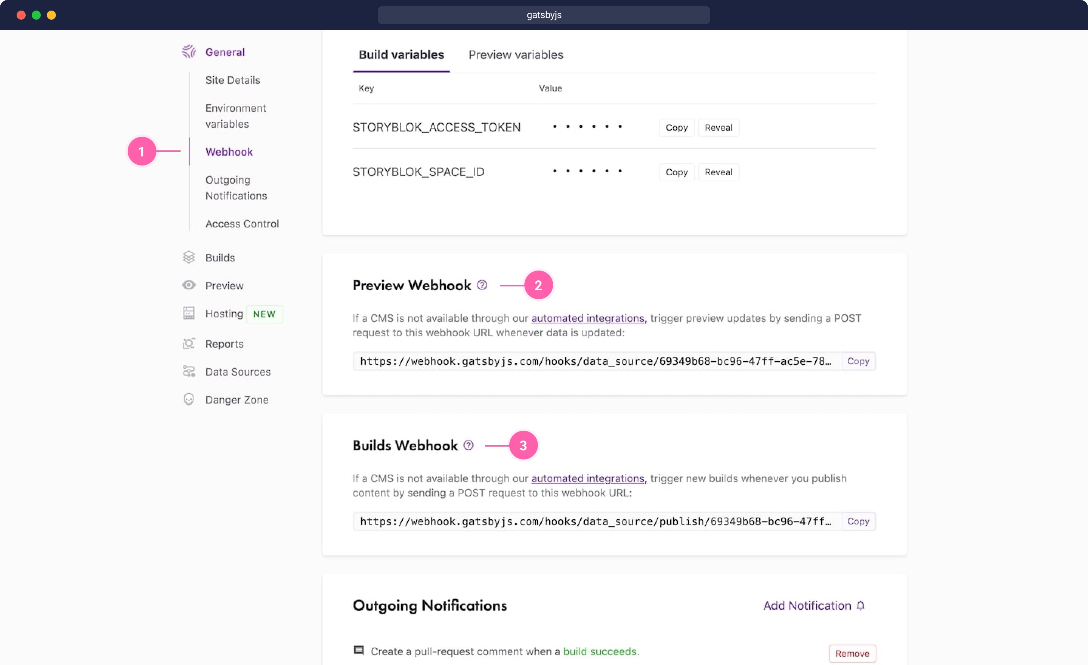Open Preview section in sidebar

coord(225,286)
